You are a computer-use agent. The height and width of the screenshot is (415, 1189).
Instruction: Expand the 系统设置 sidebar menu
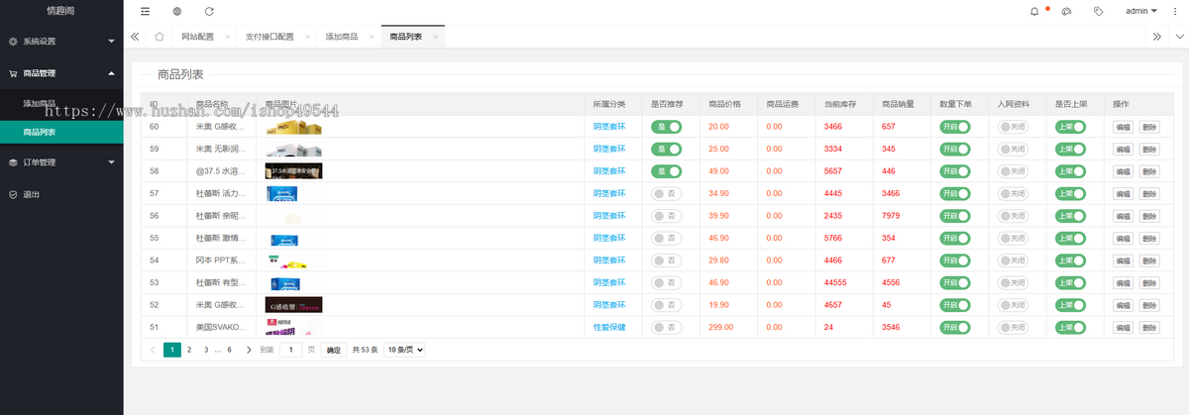click(x=61, y=42)
